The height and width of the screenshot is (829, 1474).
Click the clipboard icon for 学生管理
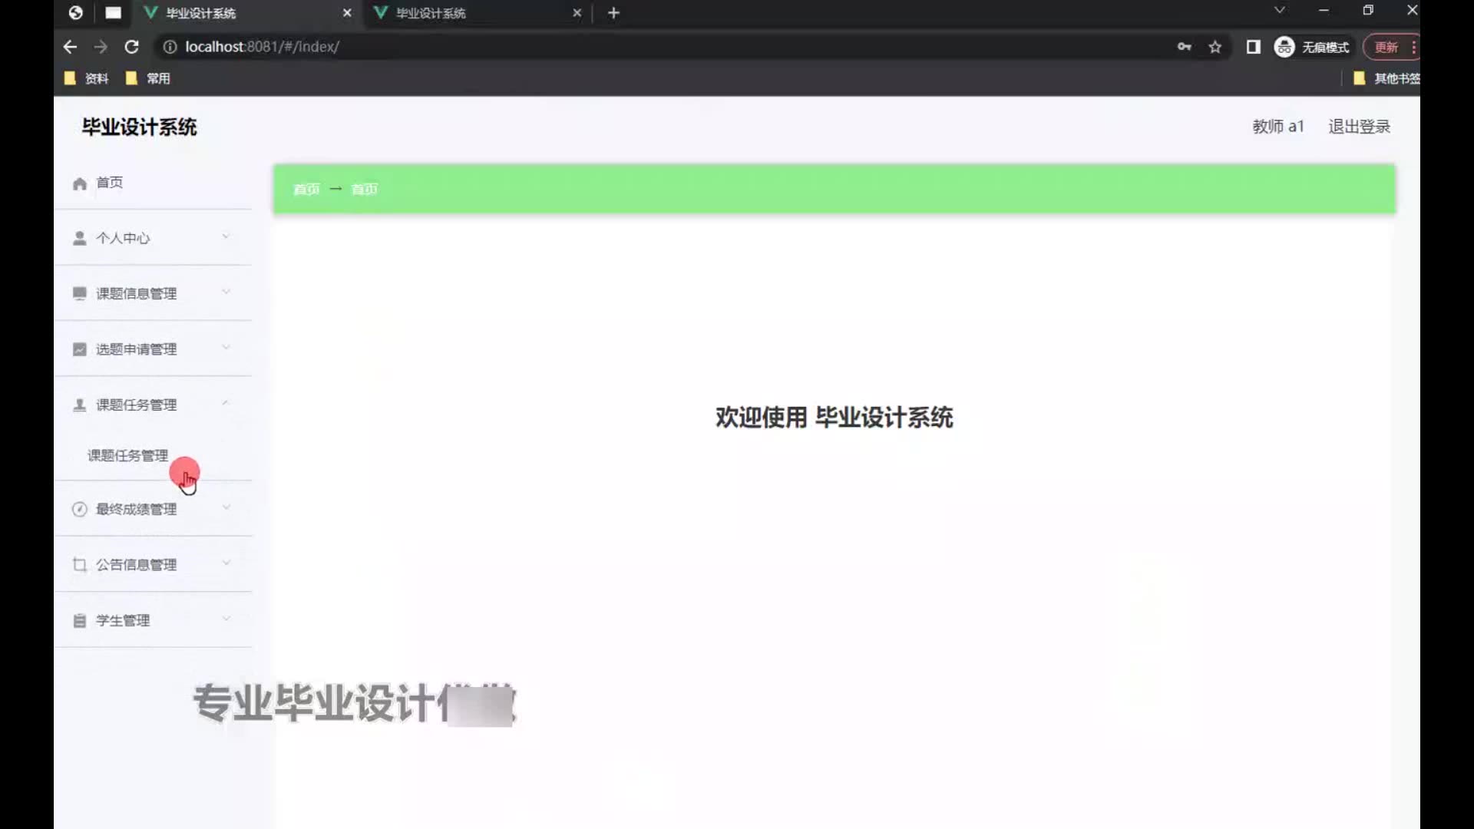click(79, 621)
